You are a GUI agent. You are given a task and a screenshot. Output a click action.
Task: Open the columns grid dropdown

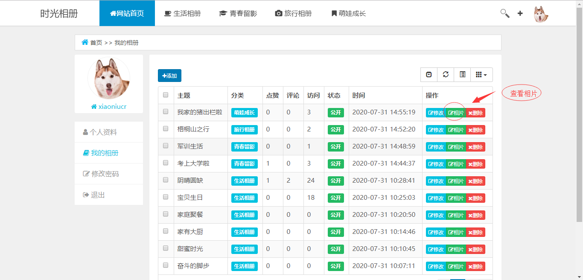pos(481,75)
